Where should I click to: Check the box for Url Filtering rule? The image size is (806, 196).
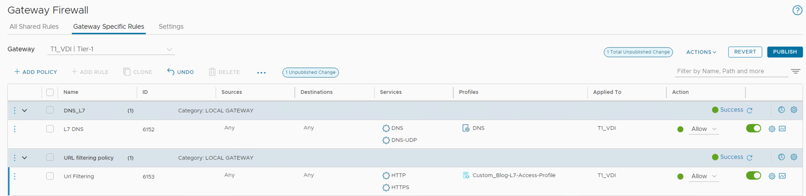click(50, 176)
